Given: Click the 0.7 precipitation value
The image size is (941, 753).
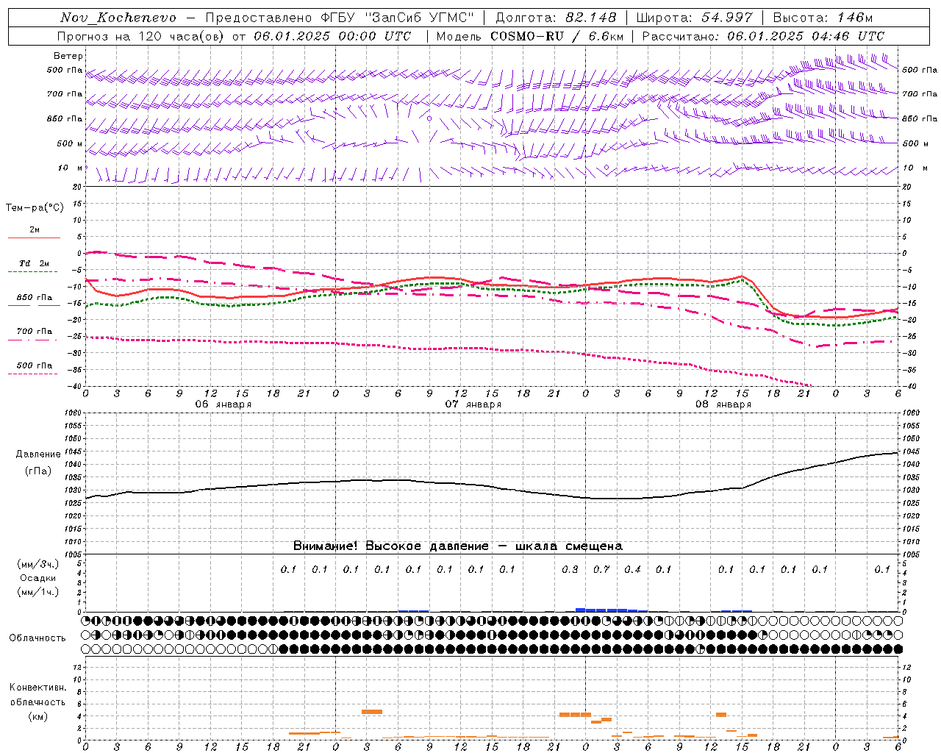Looking at the screenshot, I should click(601, 569).
